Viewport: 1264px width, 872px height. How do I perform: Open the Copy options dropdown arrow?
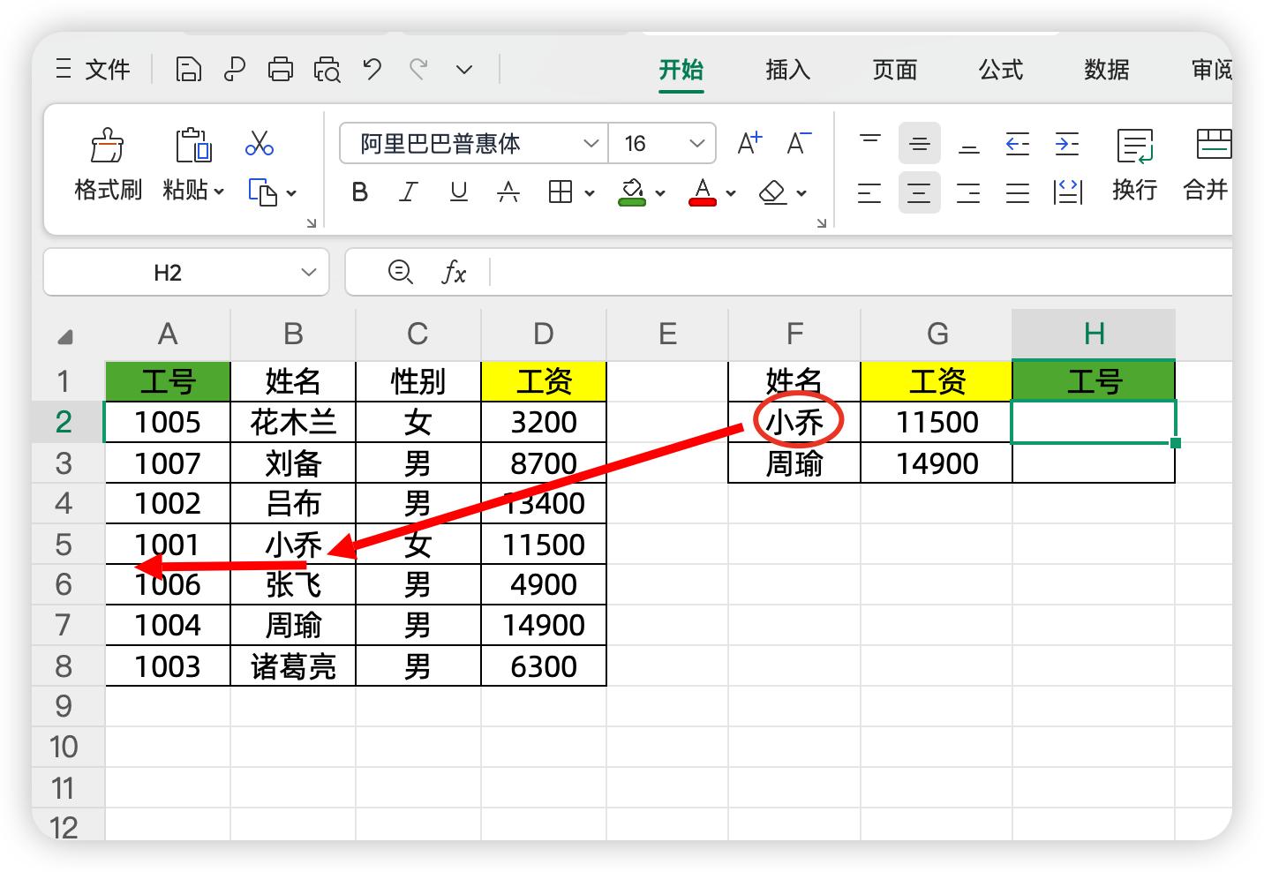pos(291,192)
